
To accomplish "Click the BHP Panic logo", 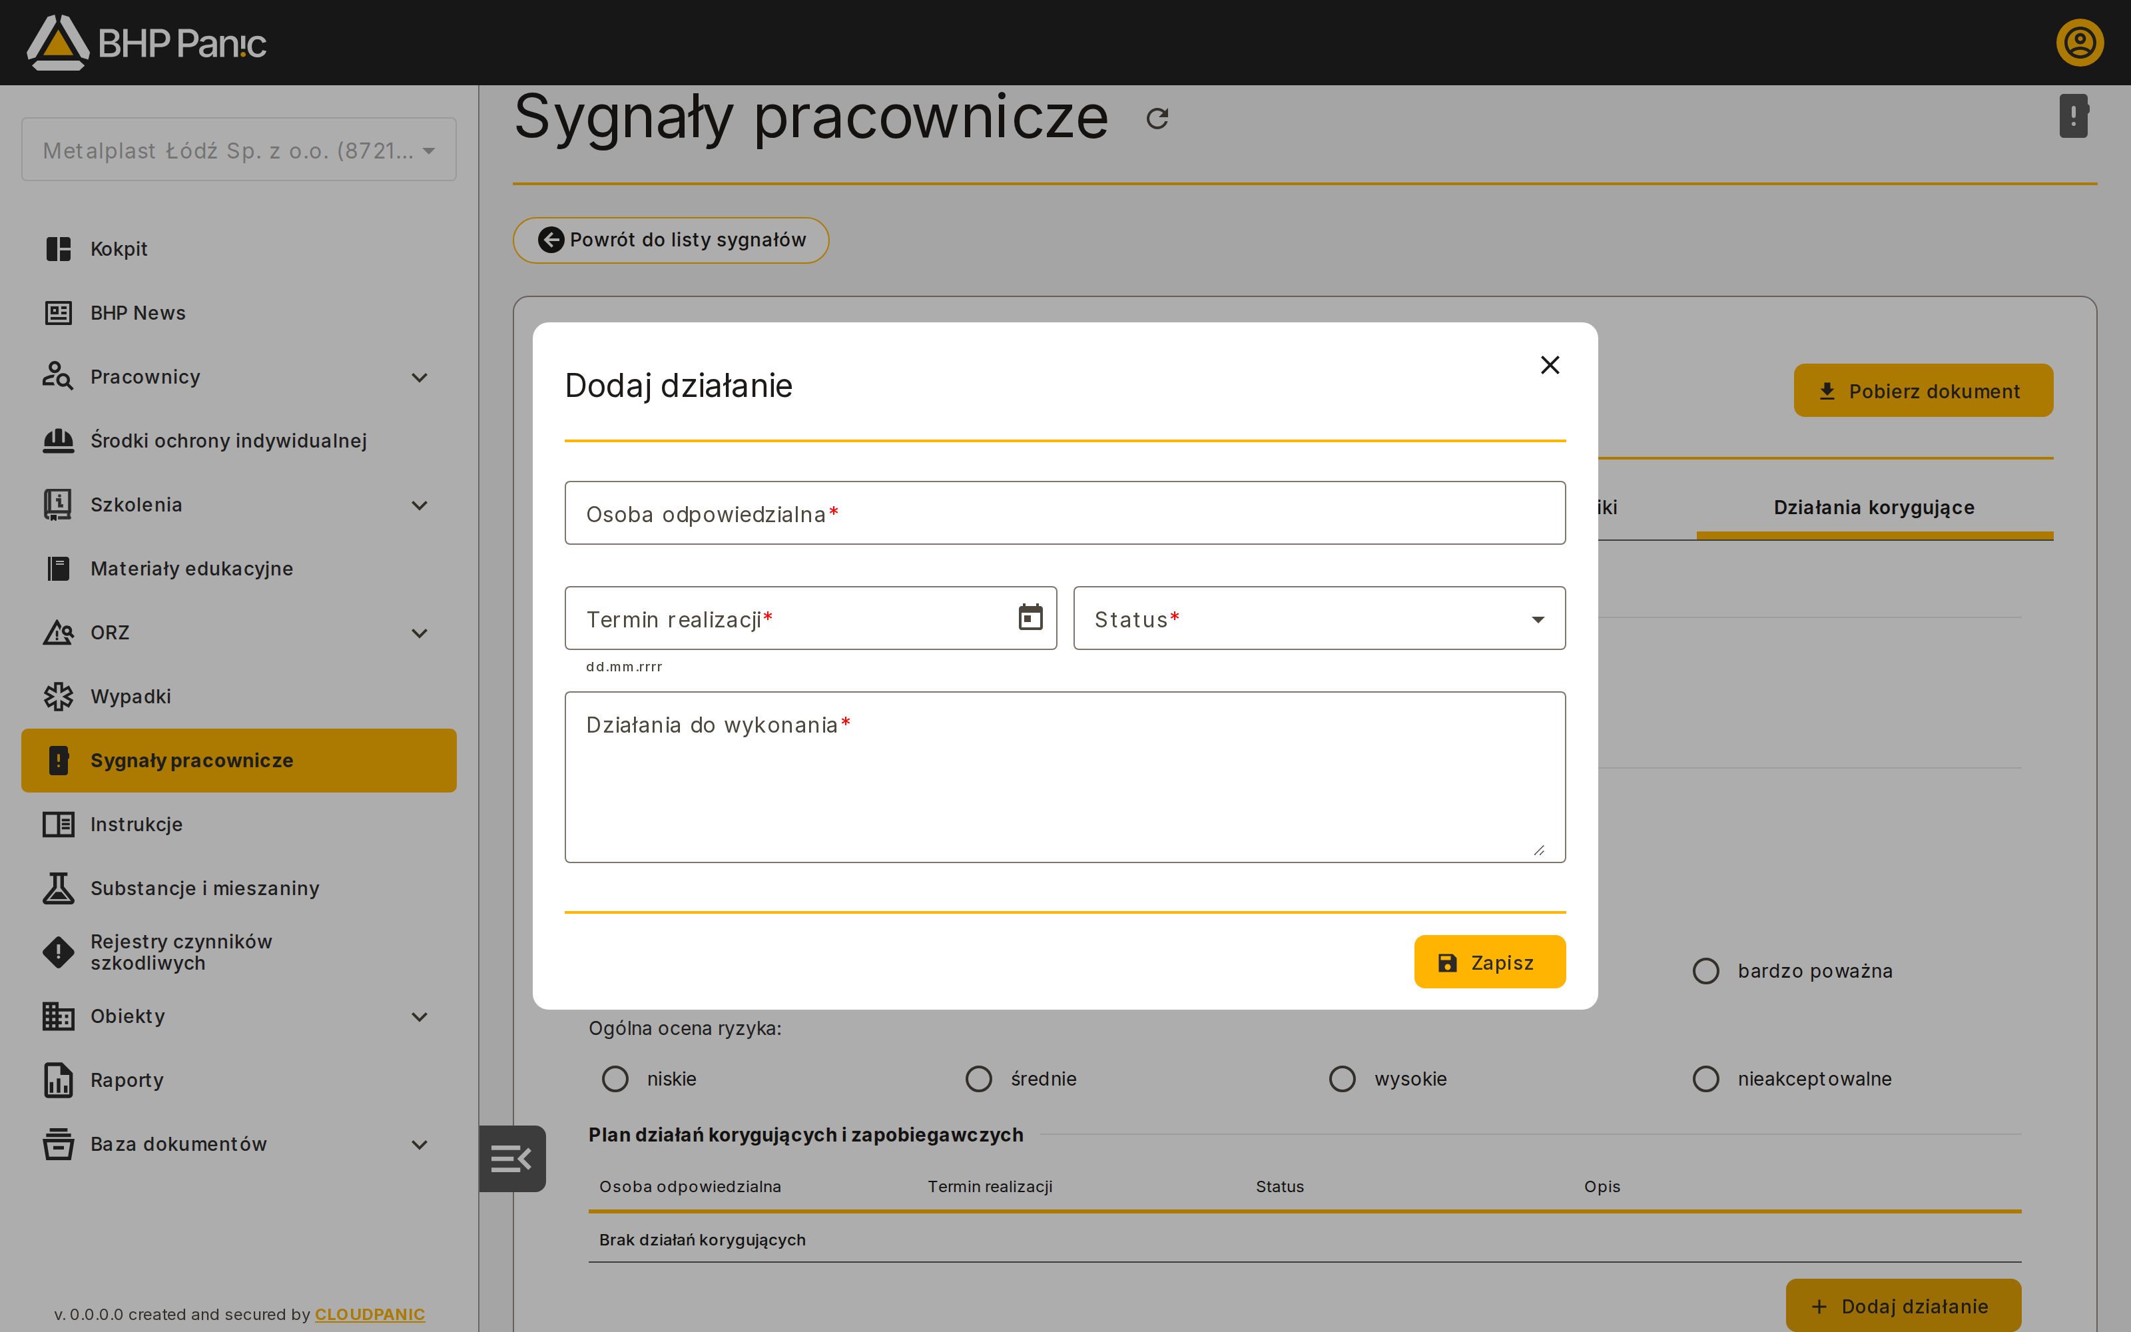I will tap(147, 42).
